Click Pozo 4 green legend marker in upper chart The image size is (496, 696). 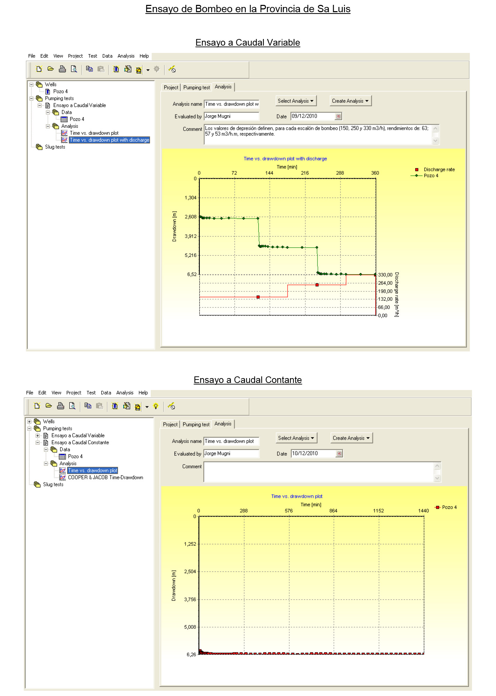coord(416,176)
